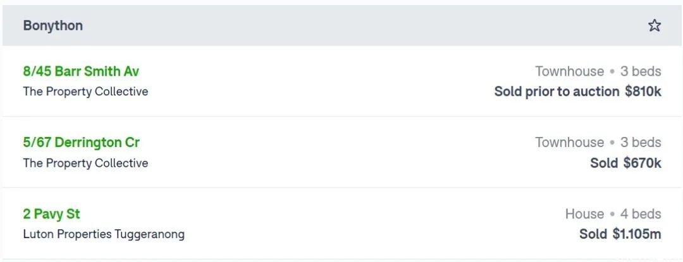Screen dimensions: 683x262
Task: Click the Bonython grey header bar
Action: coord(341,25)
